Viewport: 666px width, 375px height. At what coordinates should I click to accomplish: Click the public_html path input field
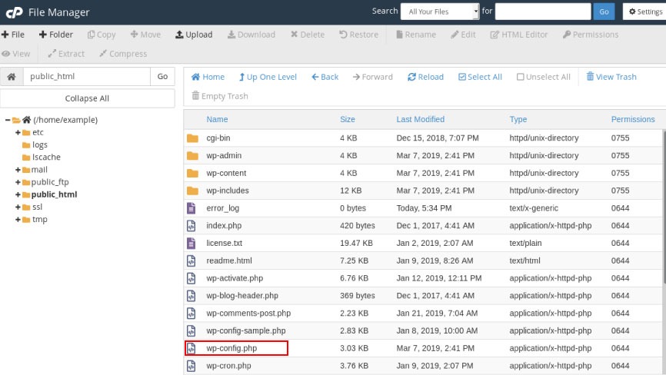point(87,76)
